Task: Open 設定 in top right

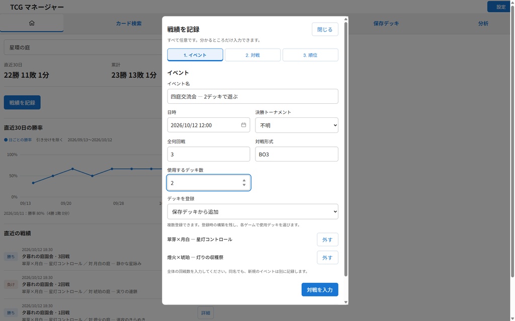Action: (500, 7)
